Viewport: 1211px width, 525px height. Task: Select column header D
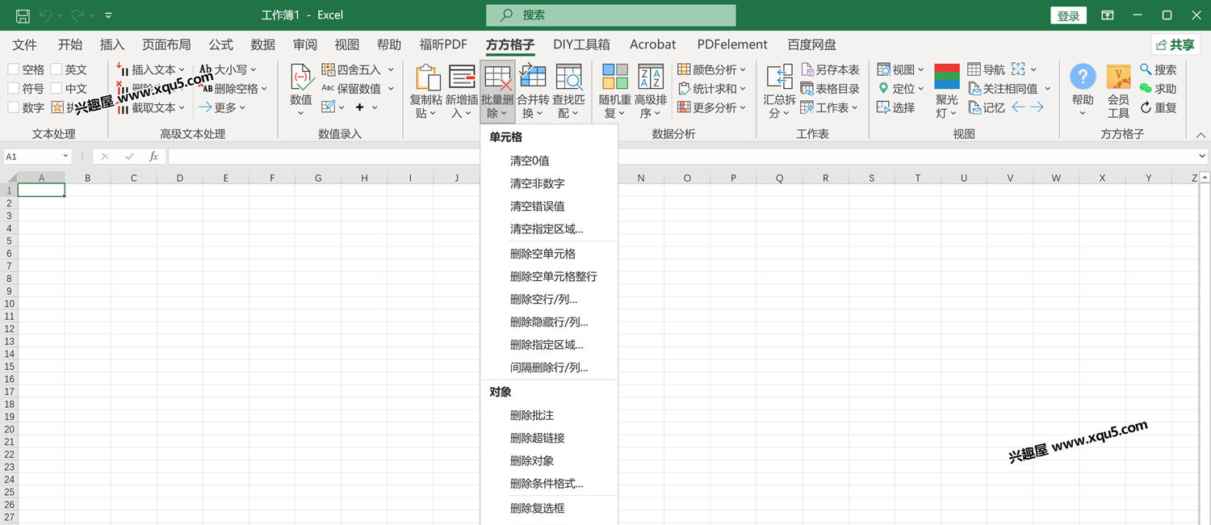coord(179,178)
